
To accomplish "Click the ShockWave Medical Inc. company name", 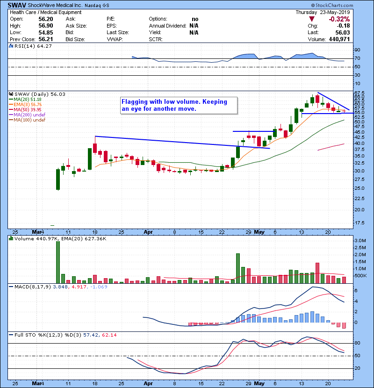I will point(55,5).
